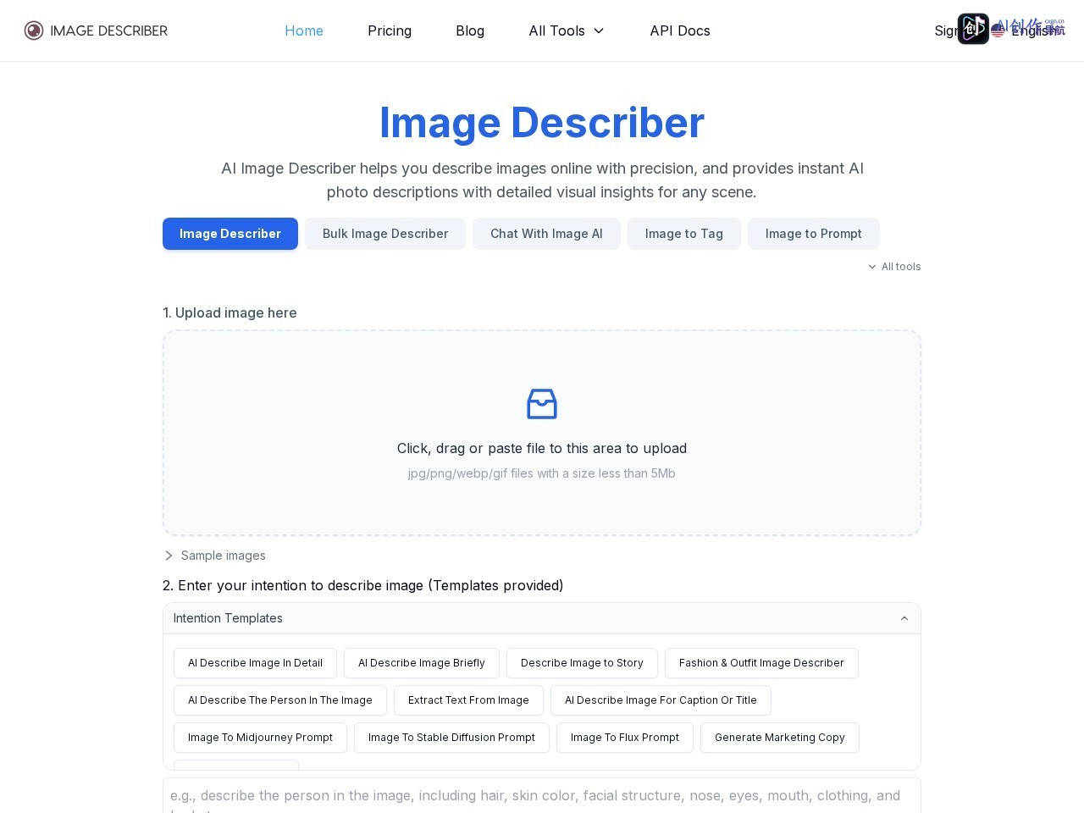Switch to Image to Tag tab

point(684,234)
